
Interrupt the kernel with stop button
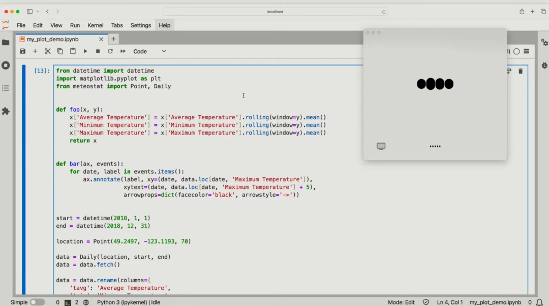pyautogui.click(x=98, y=51)
